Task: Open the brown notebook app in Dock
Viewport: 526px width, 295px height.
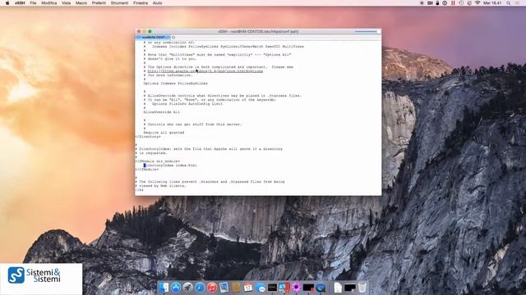Action: (x=236, y=287)
